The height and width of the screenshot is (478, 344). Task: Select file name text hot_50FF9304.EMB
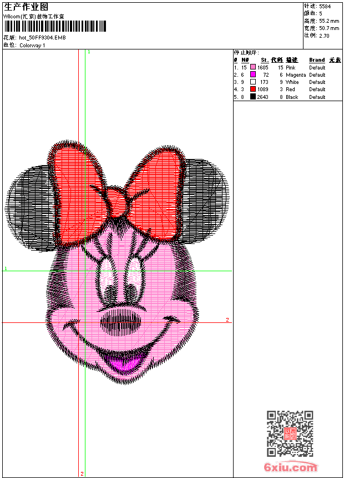point(42,37)
